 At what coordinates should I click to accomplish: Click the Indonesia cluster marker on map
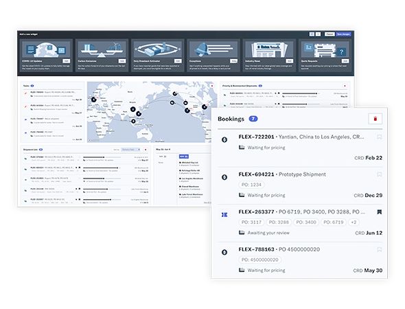[133, 121]
